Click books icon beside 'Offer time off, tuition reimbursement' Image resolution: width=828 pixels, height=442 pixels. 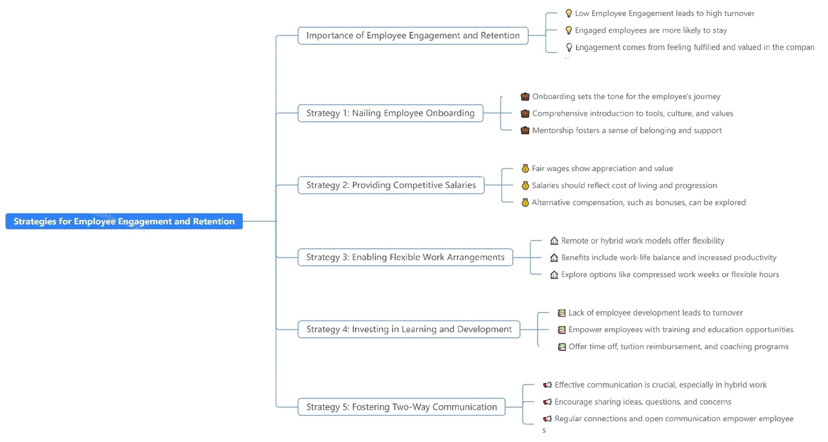562,347
